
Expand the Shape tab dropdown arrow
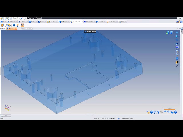[x=36, y=22]
